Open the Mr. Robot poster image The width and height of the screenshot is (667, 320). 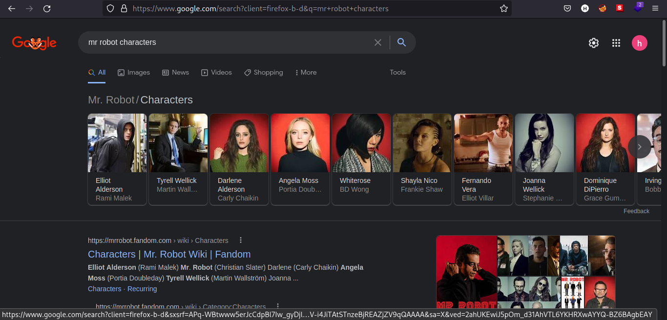(x=466, y=272)
